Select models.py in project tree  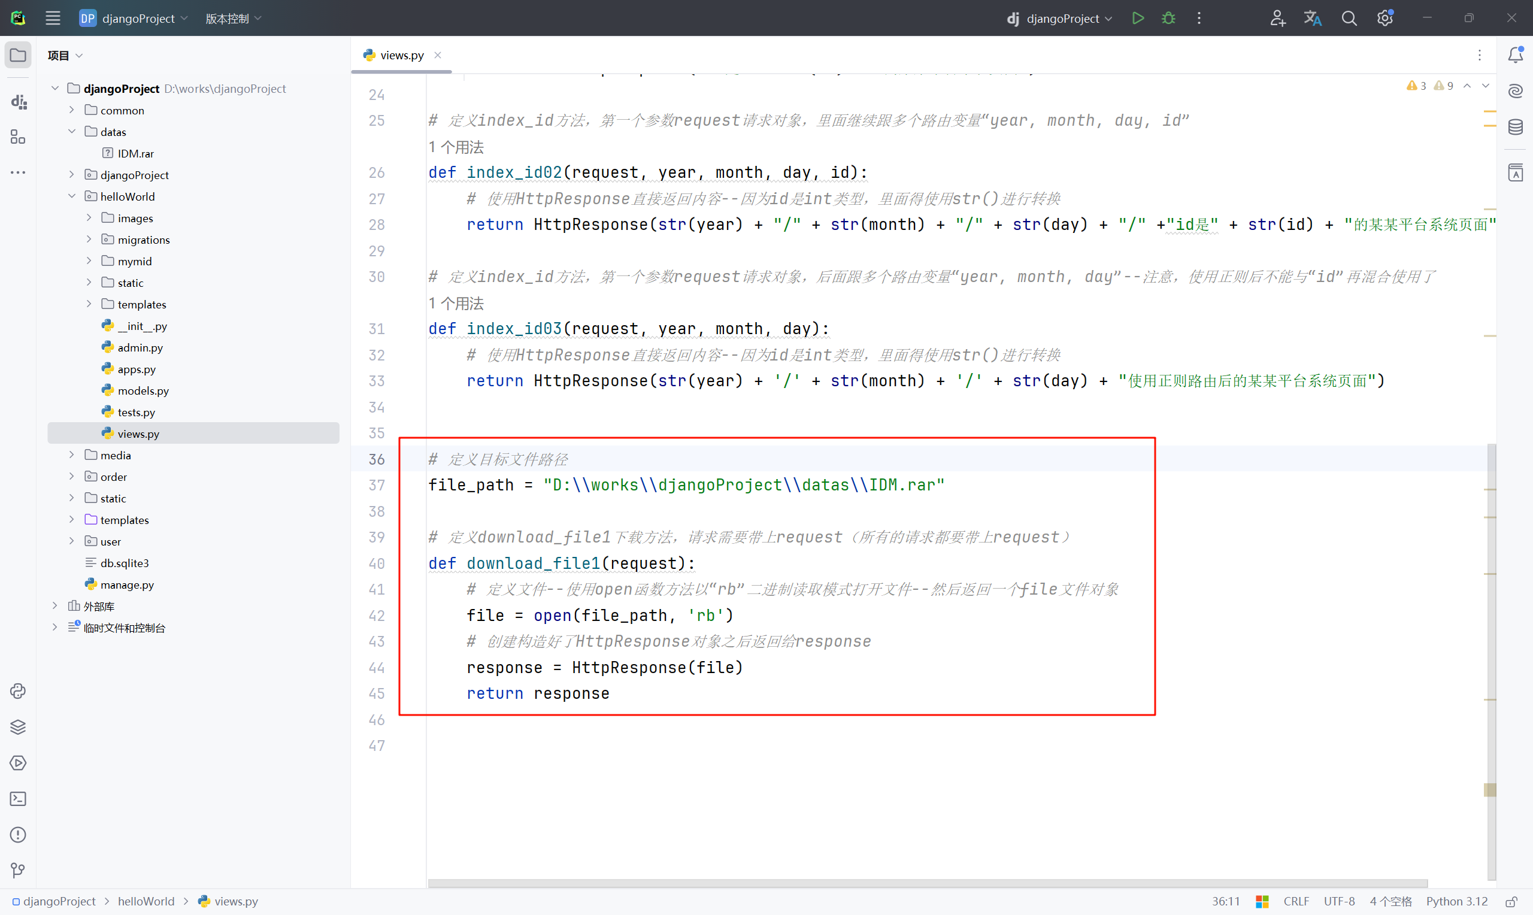[143, 390]
